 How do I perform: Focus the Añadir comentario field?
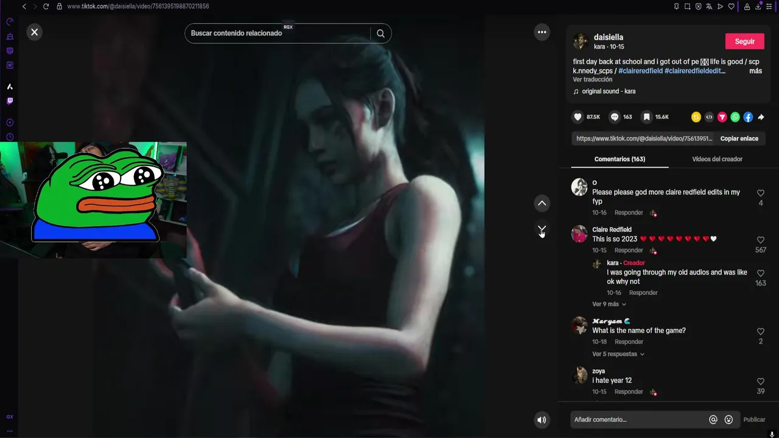point(639,420)
